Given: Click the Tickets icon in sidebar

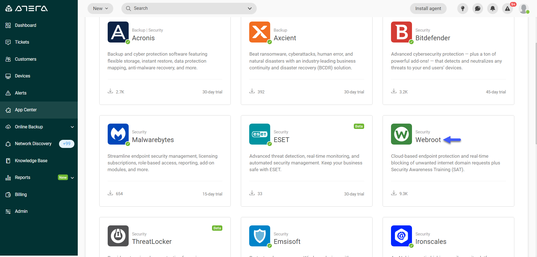Looking at the screenshot, I should pos(8,42).
